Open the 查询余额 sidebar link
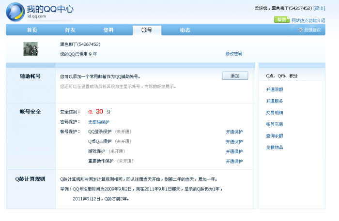339x221 pixels. click(275, 136)
